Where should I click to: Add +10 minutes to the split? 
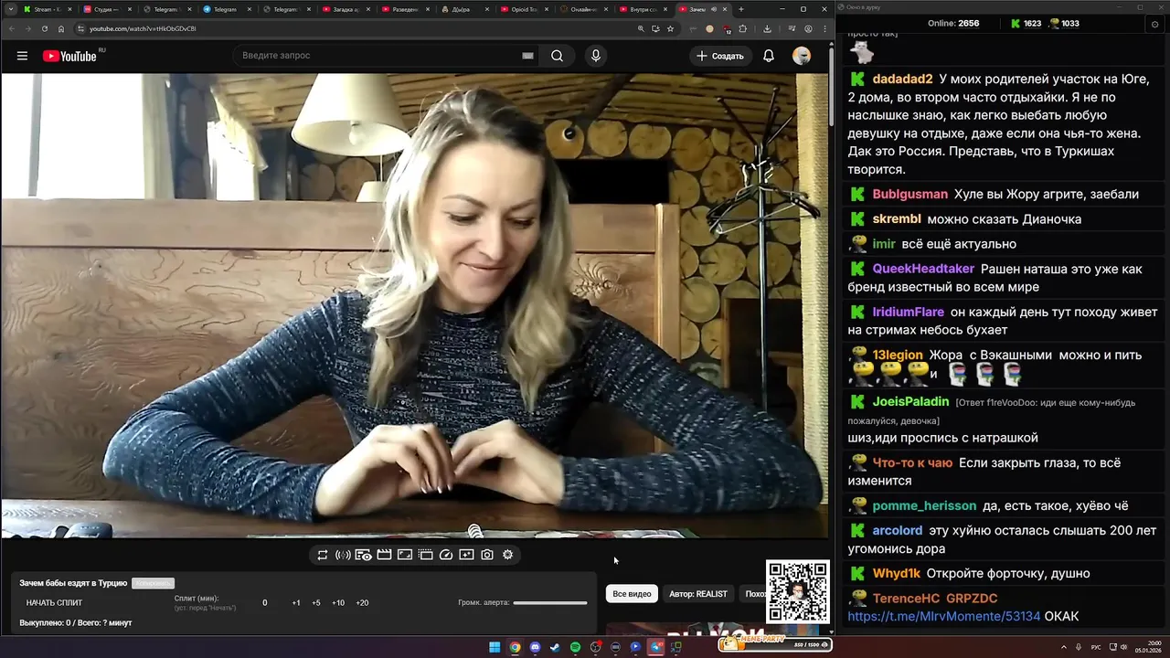click(x=338, y=603)
